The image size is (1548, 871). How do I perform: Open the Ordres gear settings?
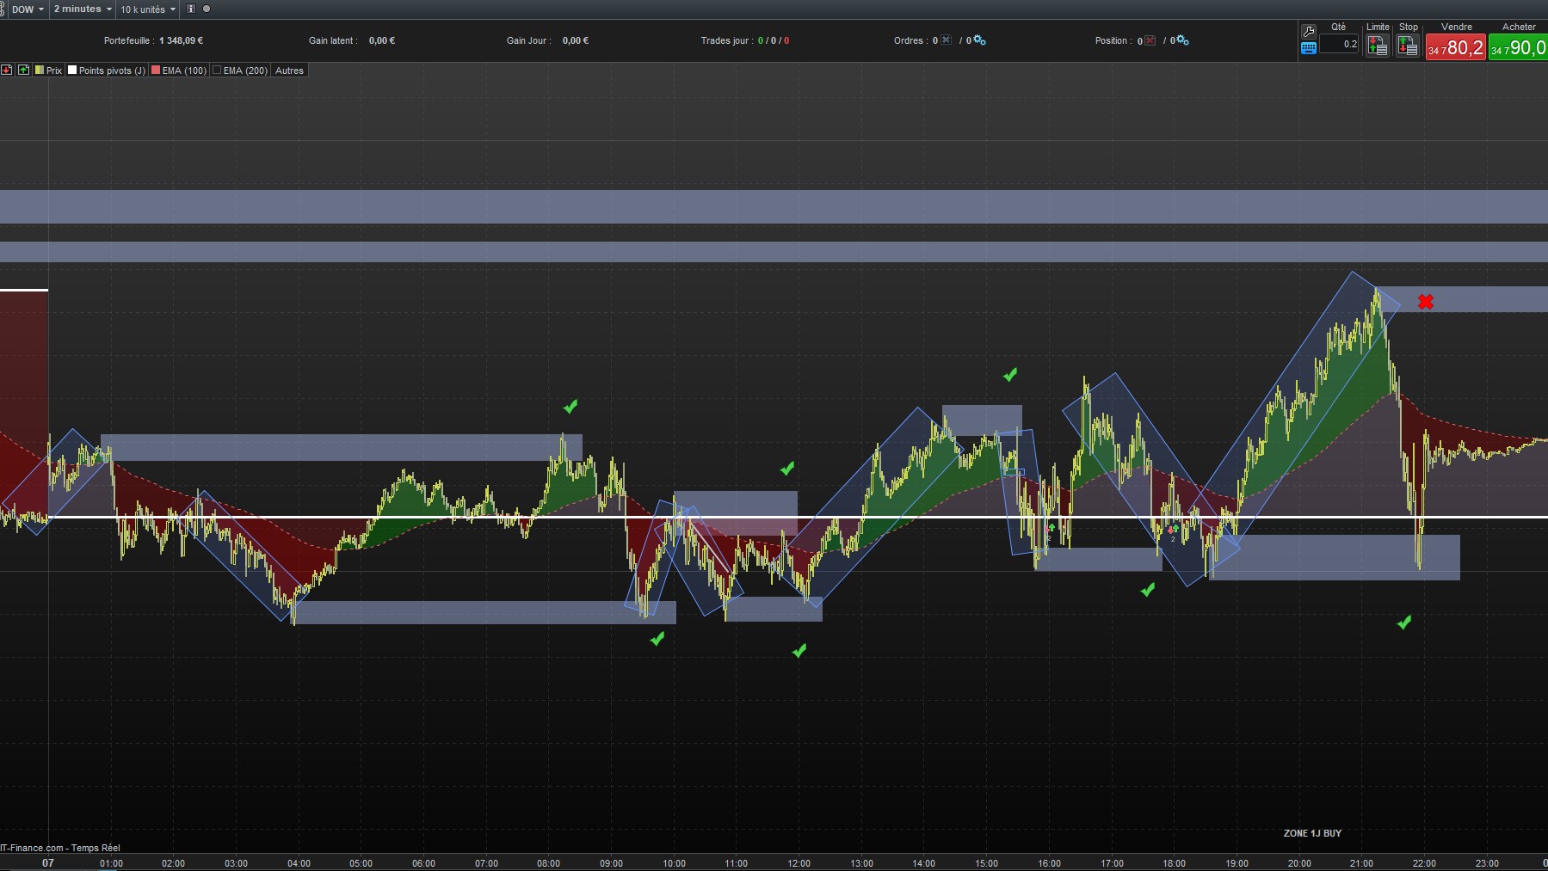tap(979, 40)
